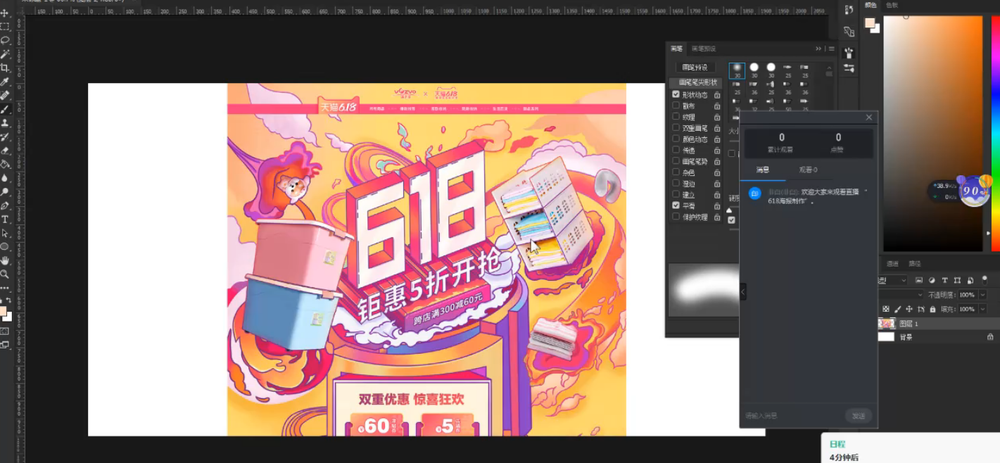Click the 画笔预设 button
Screen dimensions: 1000x463
pyautogui.click(x=696, y=68)
